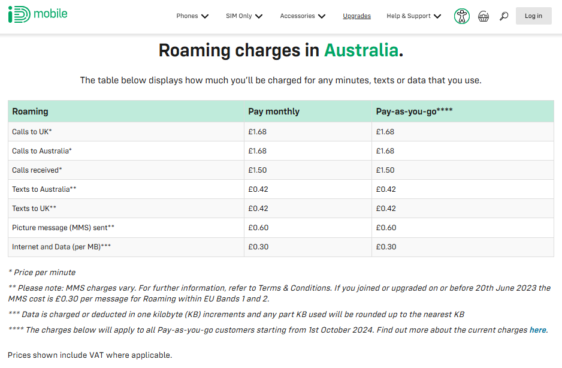Screen dimensions: 562x368
Task: Open the accessibility tools icon
Action: [x=461, y=16]
